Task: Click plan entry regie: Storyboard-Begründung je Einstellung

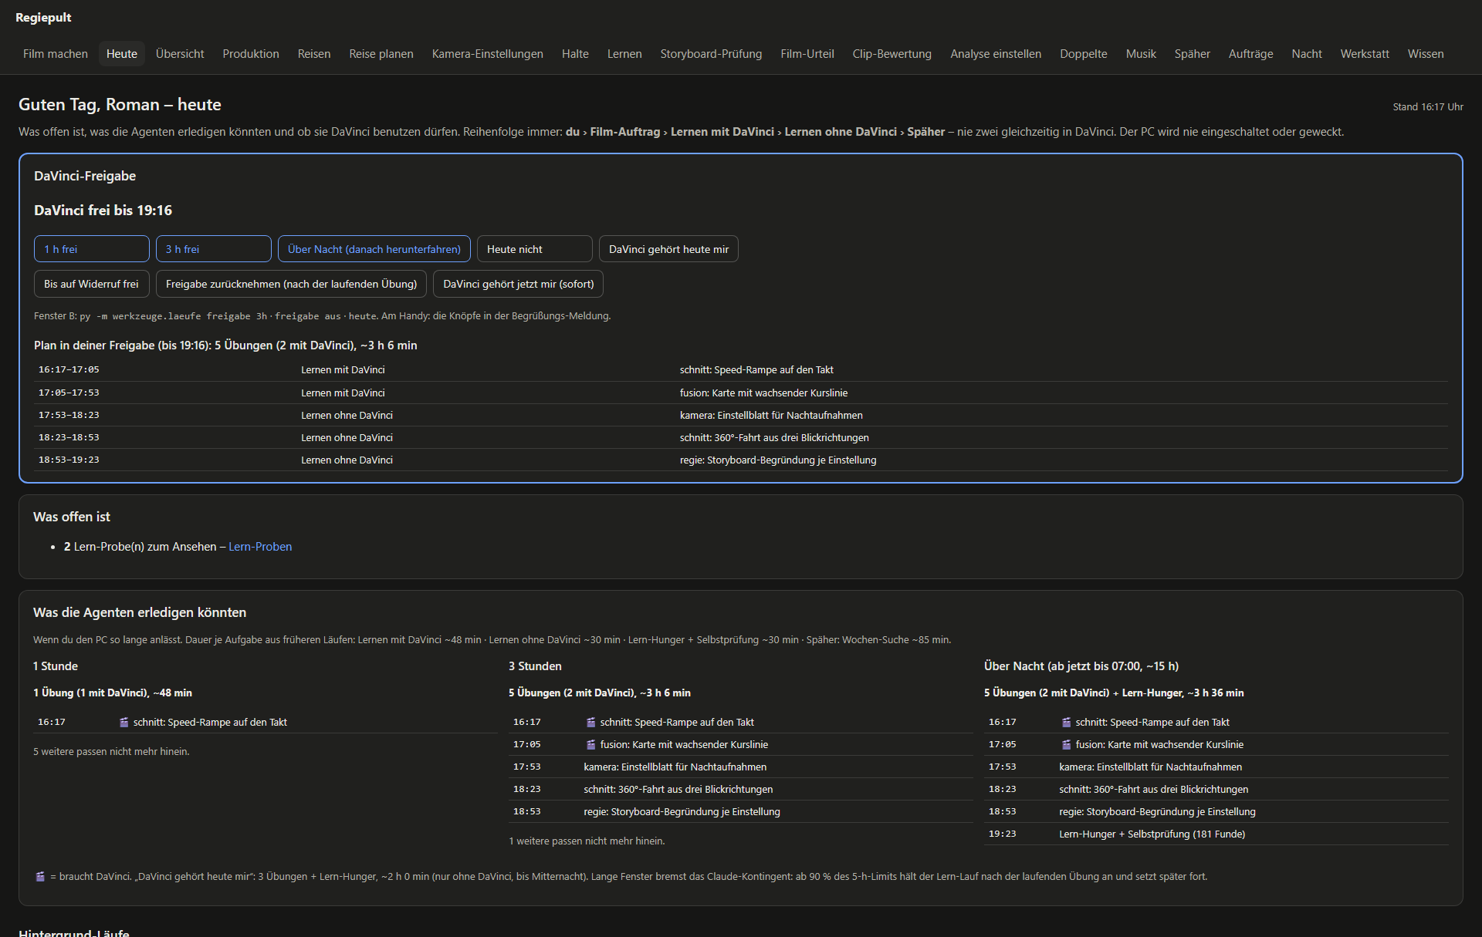Action: point(778,460)
